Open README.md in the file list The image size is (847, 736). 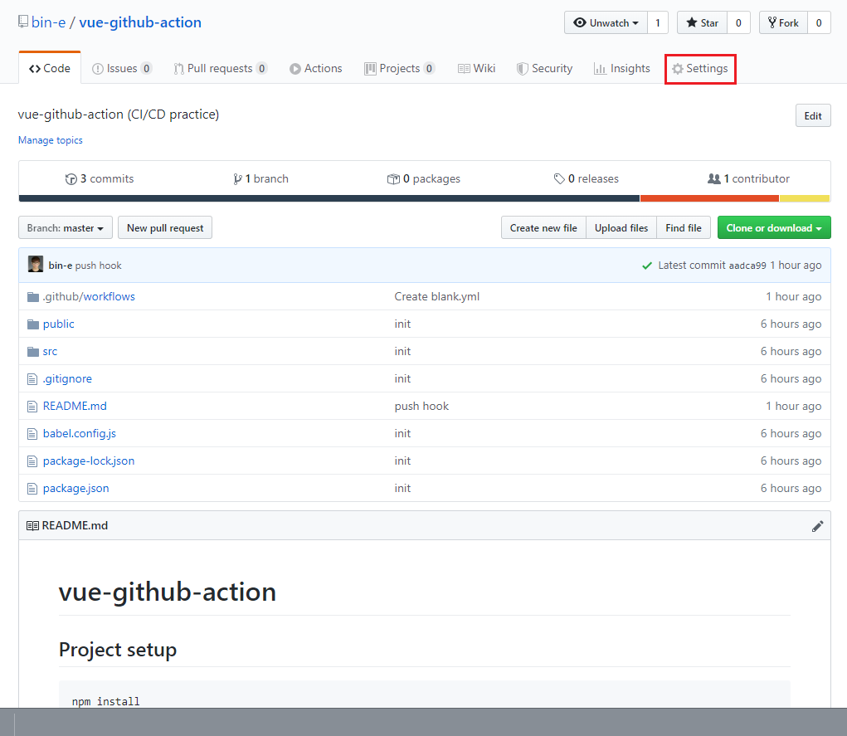75,407
